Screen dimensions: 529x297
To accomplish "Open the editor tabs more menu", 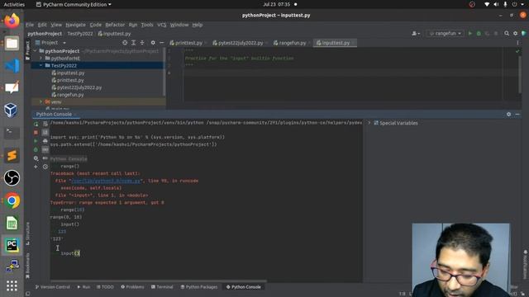I will click(517, 43).
